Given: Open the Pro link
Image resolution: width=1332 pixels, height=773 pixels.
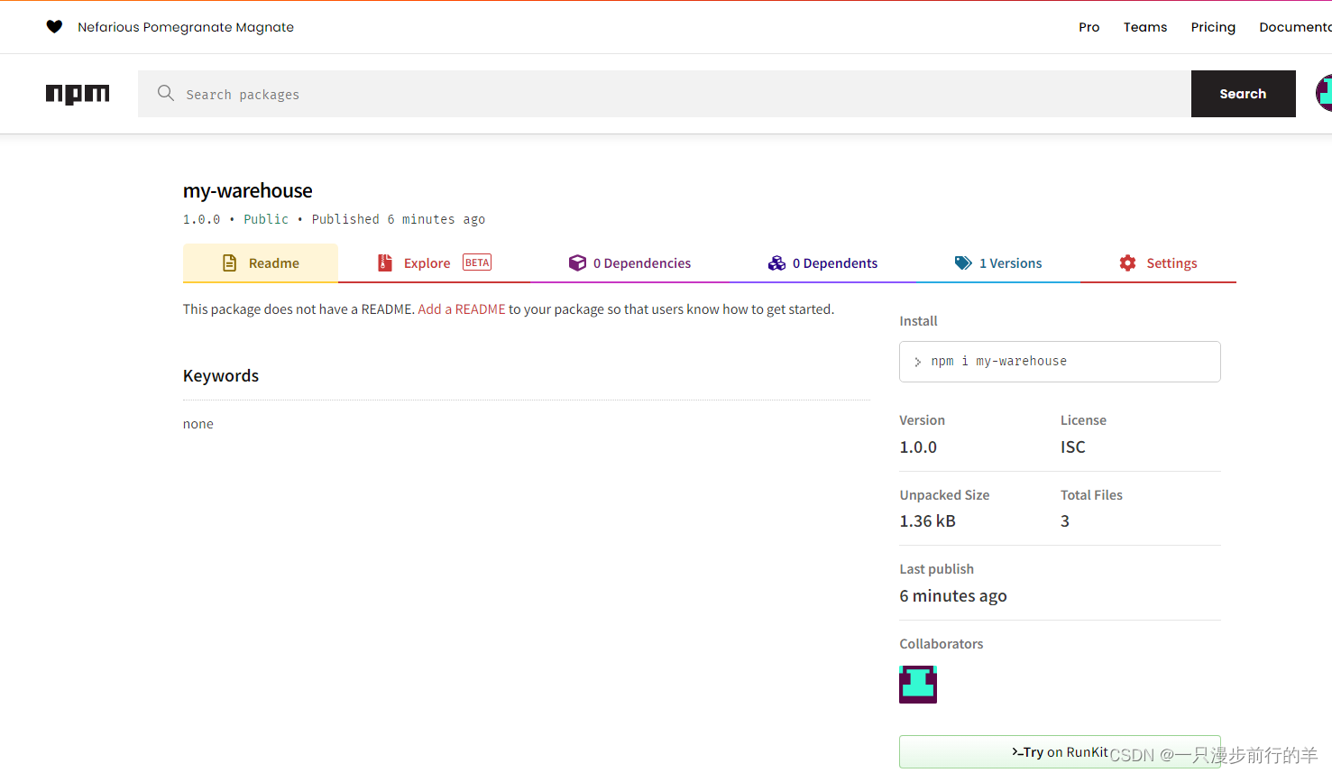Looking at the screenshot, I should point(1089,27).
